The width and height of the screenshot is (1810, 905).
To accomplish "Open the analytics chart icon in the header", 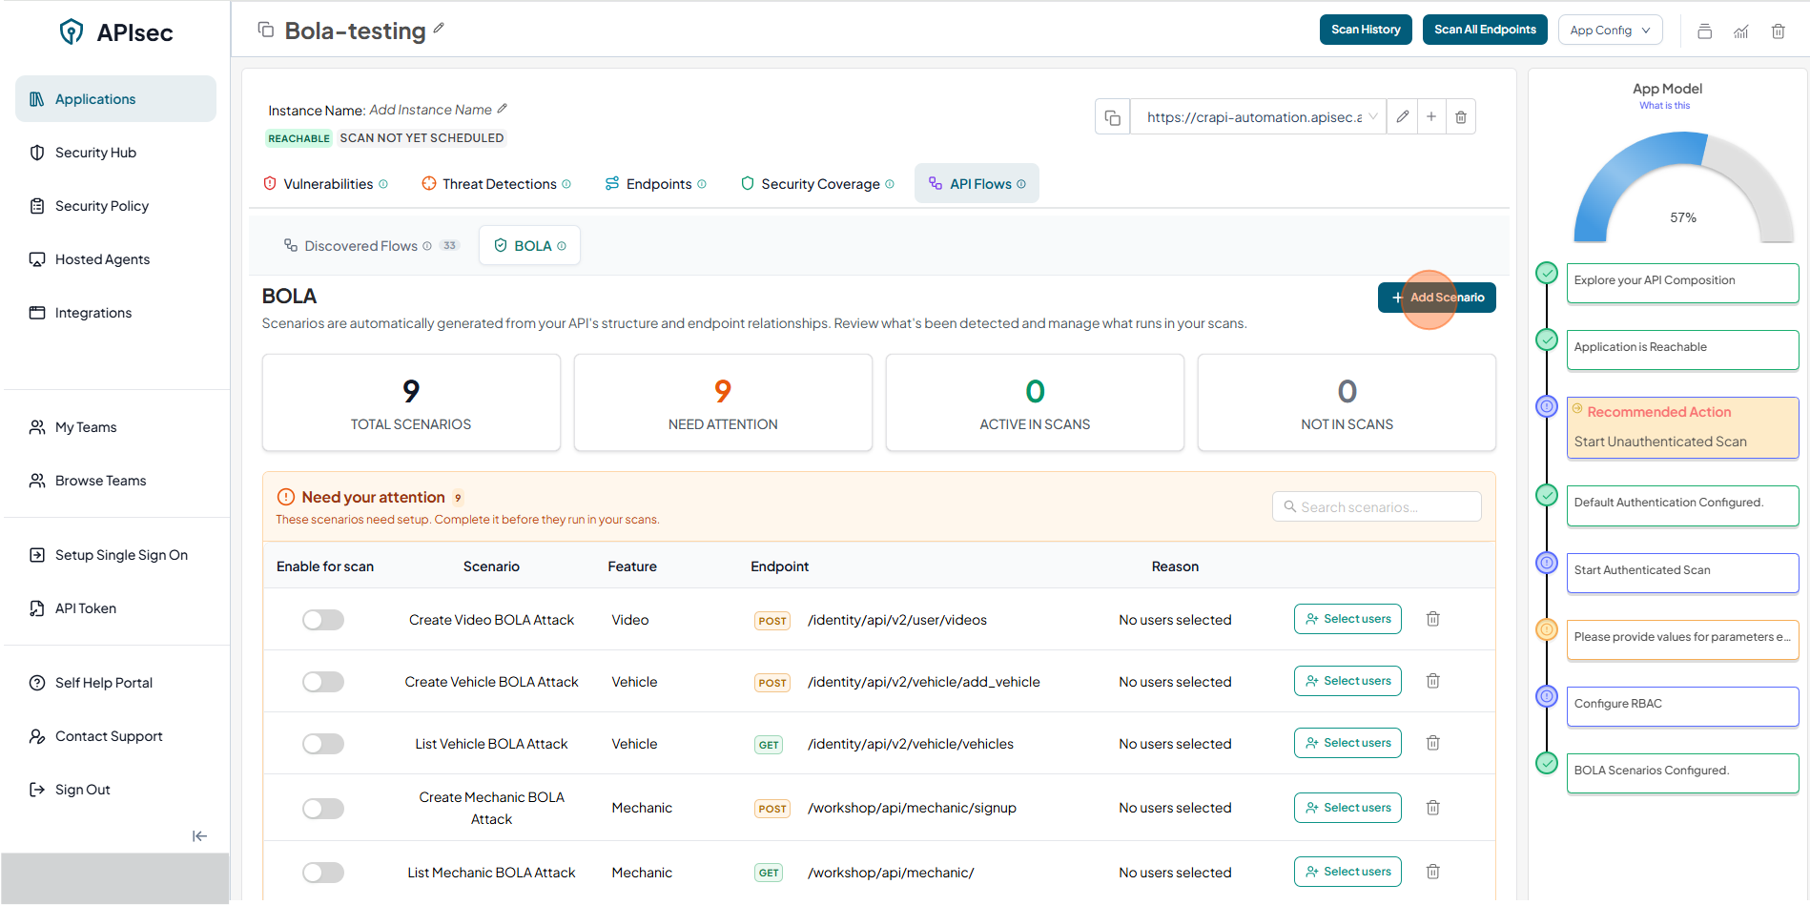I will (x=1741, y=31).
